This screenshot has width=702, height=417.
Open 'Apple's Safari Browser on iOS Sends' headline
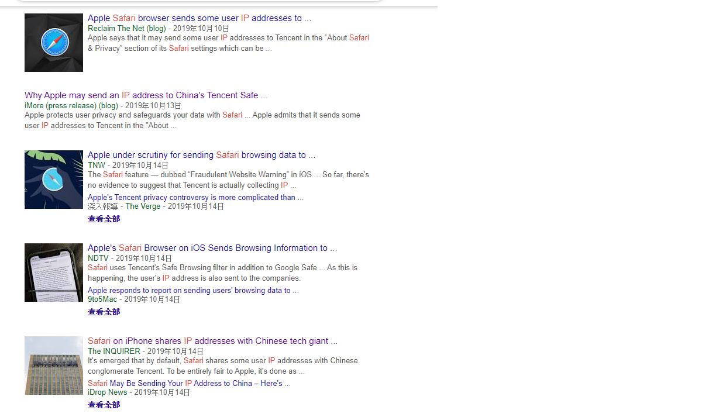coord(212,248)
